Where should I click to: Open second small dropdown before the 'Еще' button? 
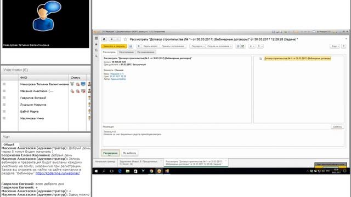click(x=260, y=46)
